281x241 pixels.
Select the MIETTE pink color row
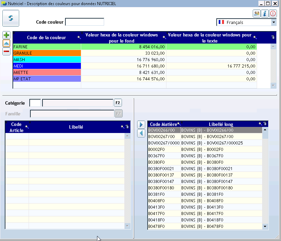[135, 73]
